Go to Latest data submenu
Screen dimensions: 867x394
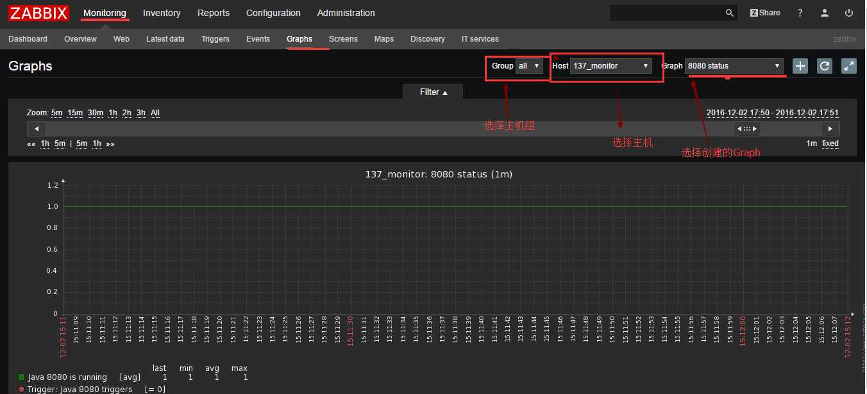[165, 39]
